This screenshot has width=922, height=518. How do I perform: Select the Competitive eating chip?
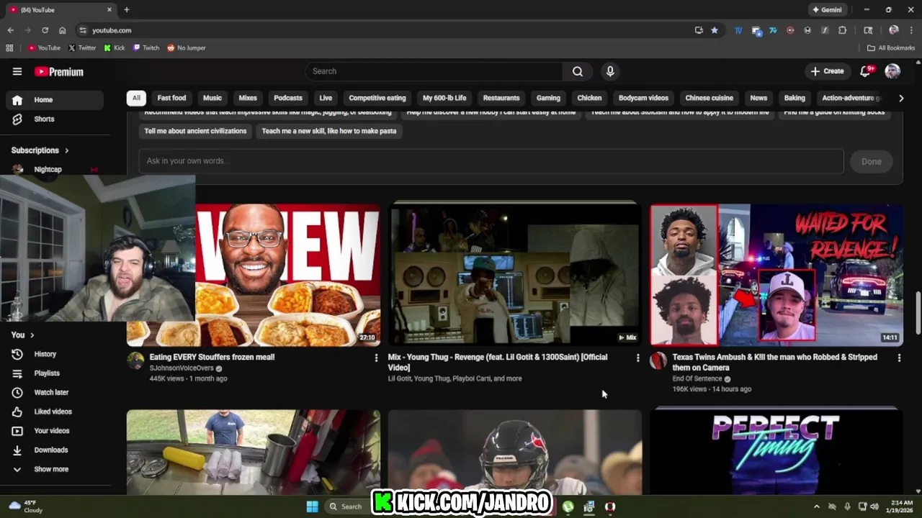coord(377,98)
